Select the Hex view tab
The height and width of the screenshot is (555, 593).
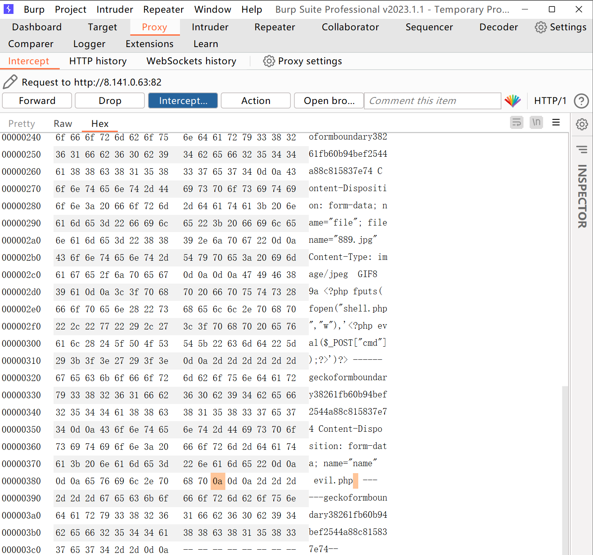(x=100, y=124)
